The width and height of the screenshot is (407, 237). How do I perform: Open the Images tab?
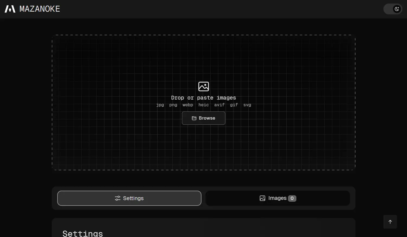(277, 198)
